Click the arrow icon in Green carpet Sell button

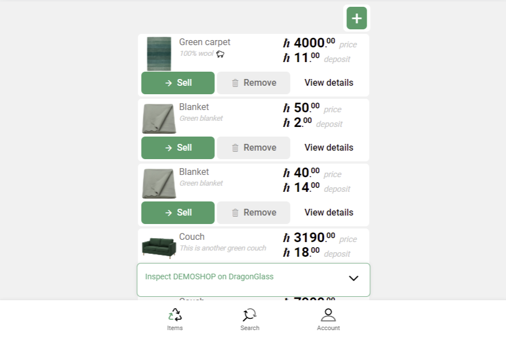click(169, 83)
